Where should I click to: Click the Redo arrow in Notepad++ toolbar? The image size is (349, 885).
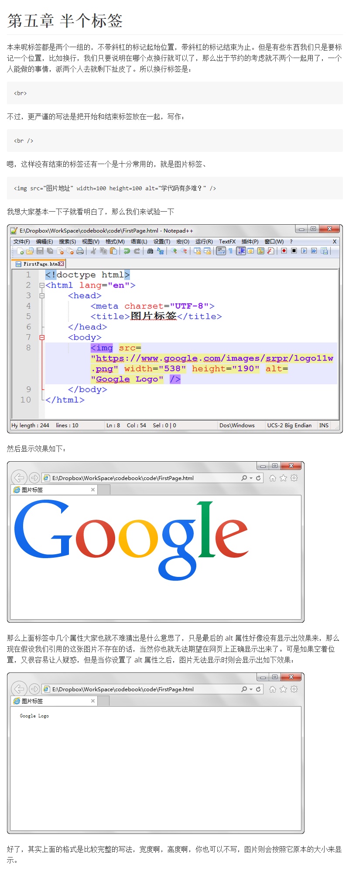tap(137, 251)
